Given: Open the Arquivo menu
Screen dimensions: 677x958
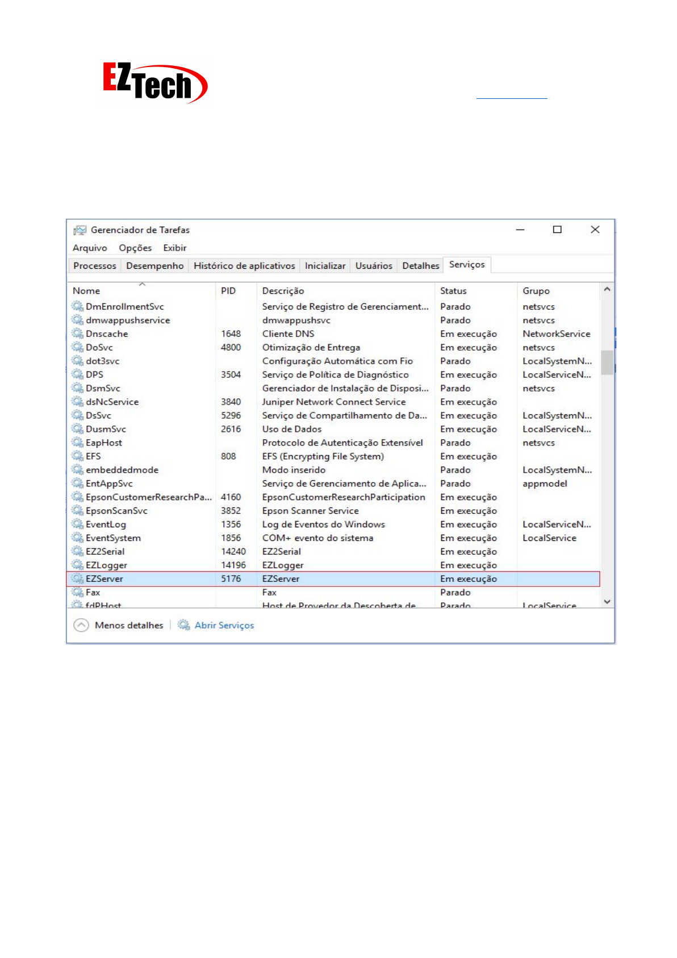Looking at the screenshot, I should (90, 248).
